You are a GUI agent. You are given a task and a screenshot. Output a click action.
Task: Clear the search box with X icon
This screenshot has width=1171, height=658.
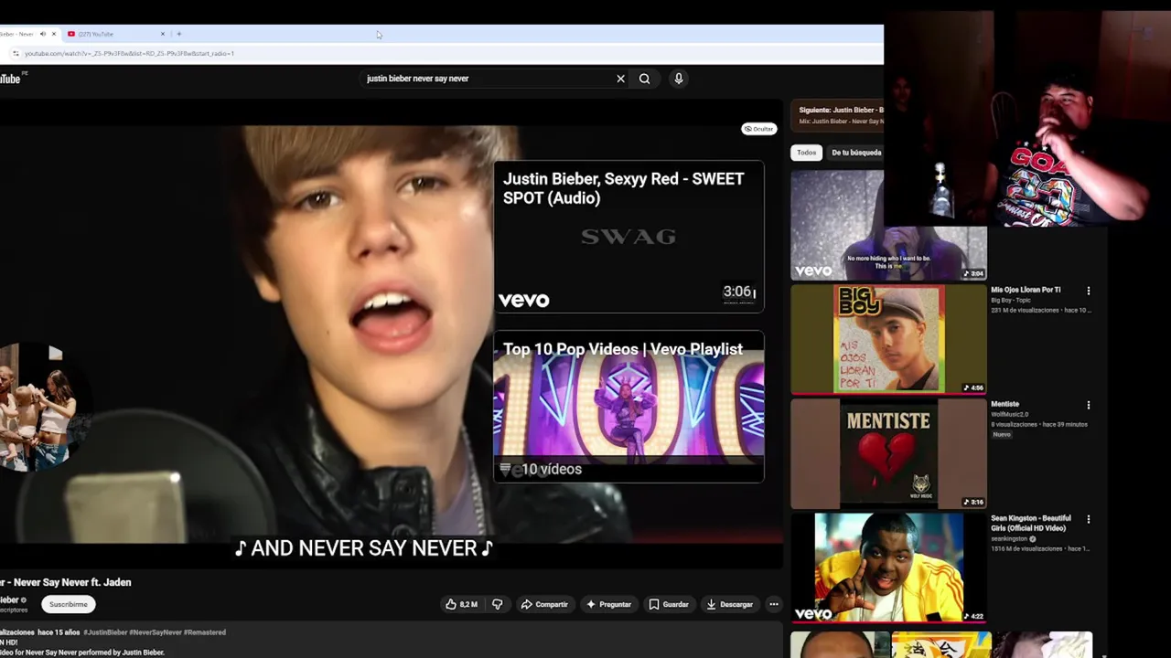tap(620, 79)
